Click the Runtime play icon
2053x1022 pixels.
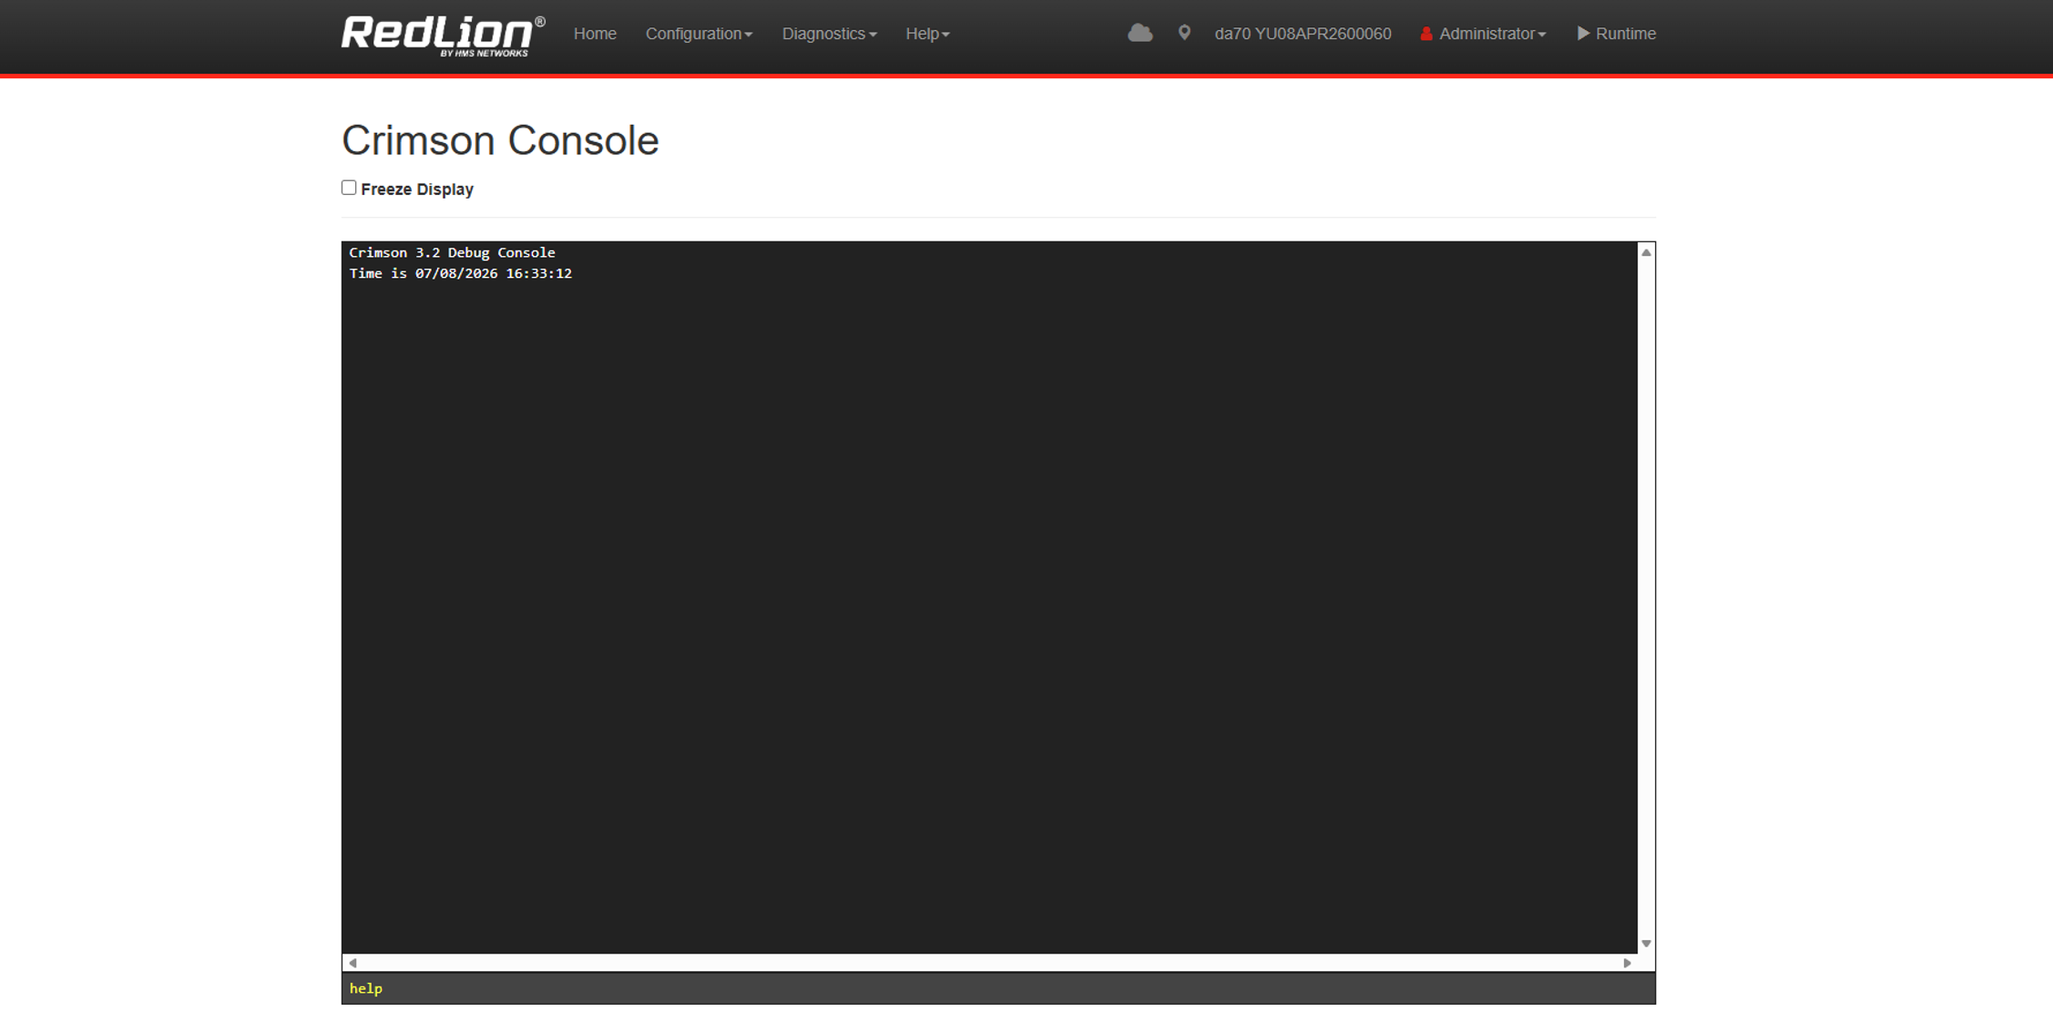pos(1584,34)
